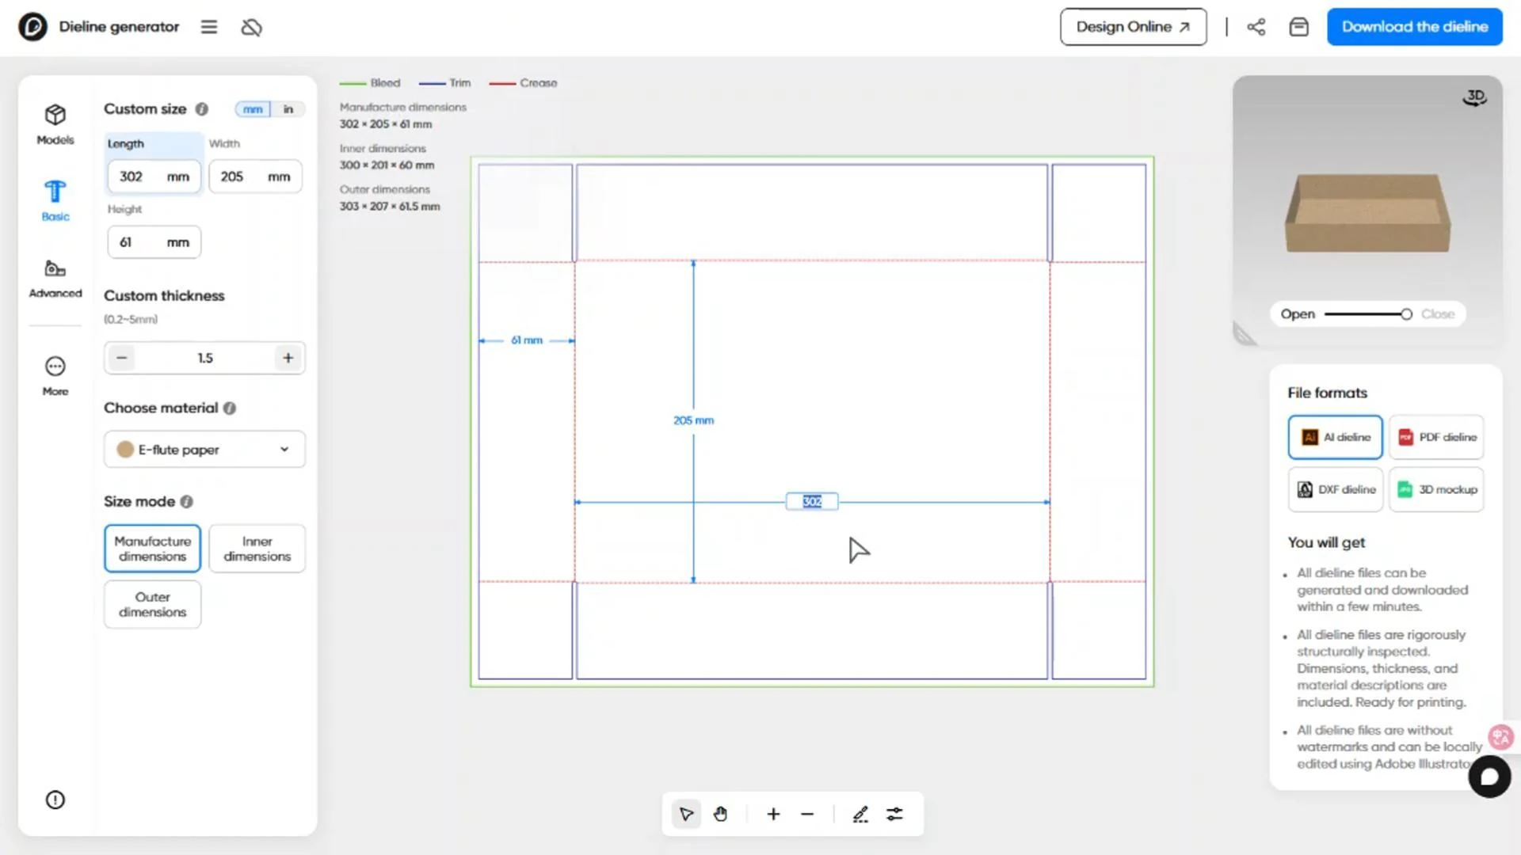This screenshot has width=1521, height=855.
Task: Click the Dieline generator logo icon
Action: click(x=32, y=27)
